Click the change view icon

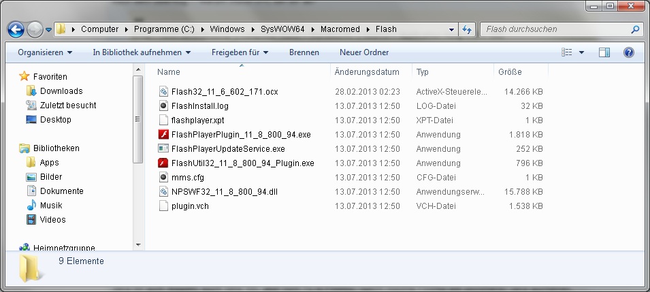[567, 52]
